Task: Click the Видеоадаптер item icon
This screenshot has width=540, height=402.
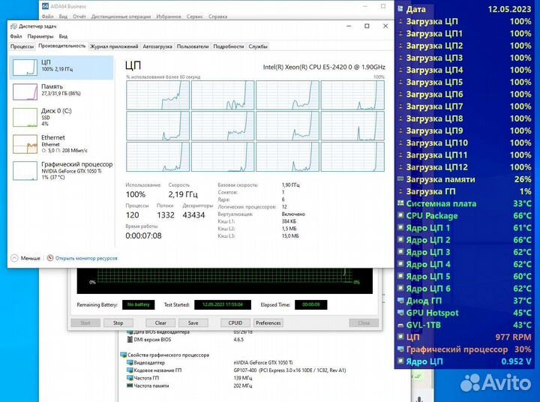Action: click(130, 363)
